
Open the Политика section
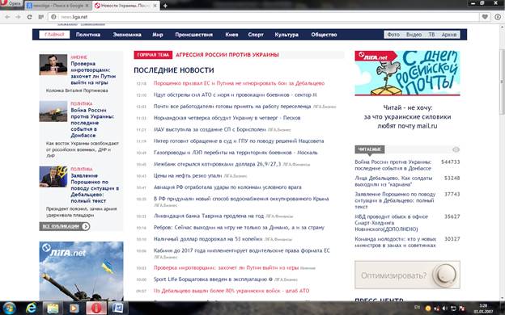click(x=88, y=35)
